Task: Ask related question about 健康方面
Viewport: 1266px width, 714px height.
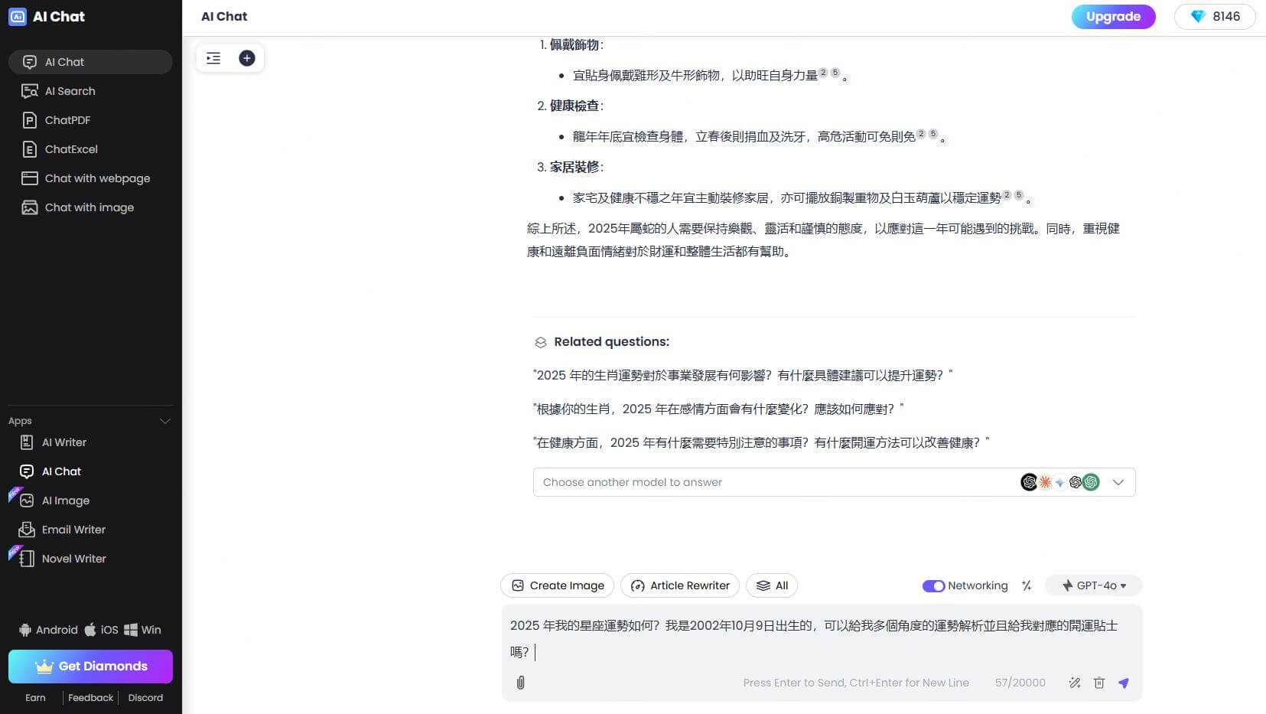Action: coord(761,442)
